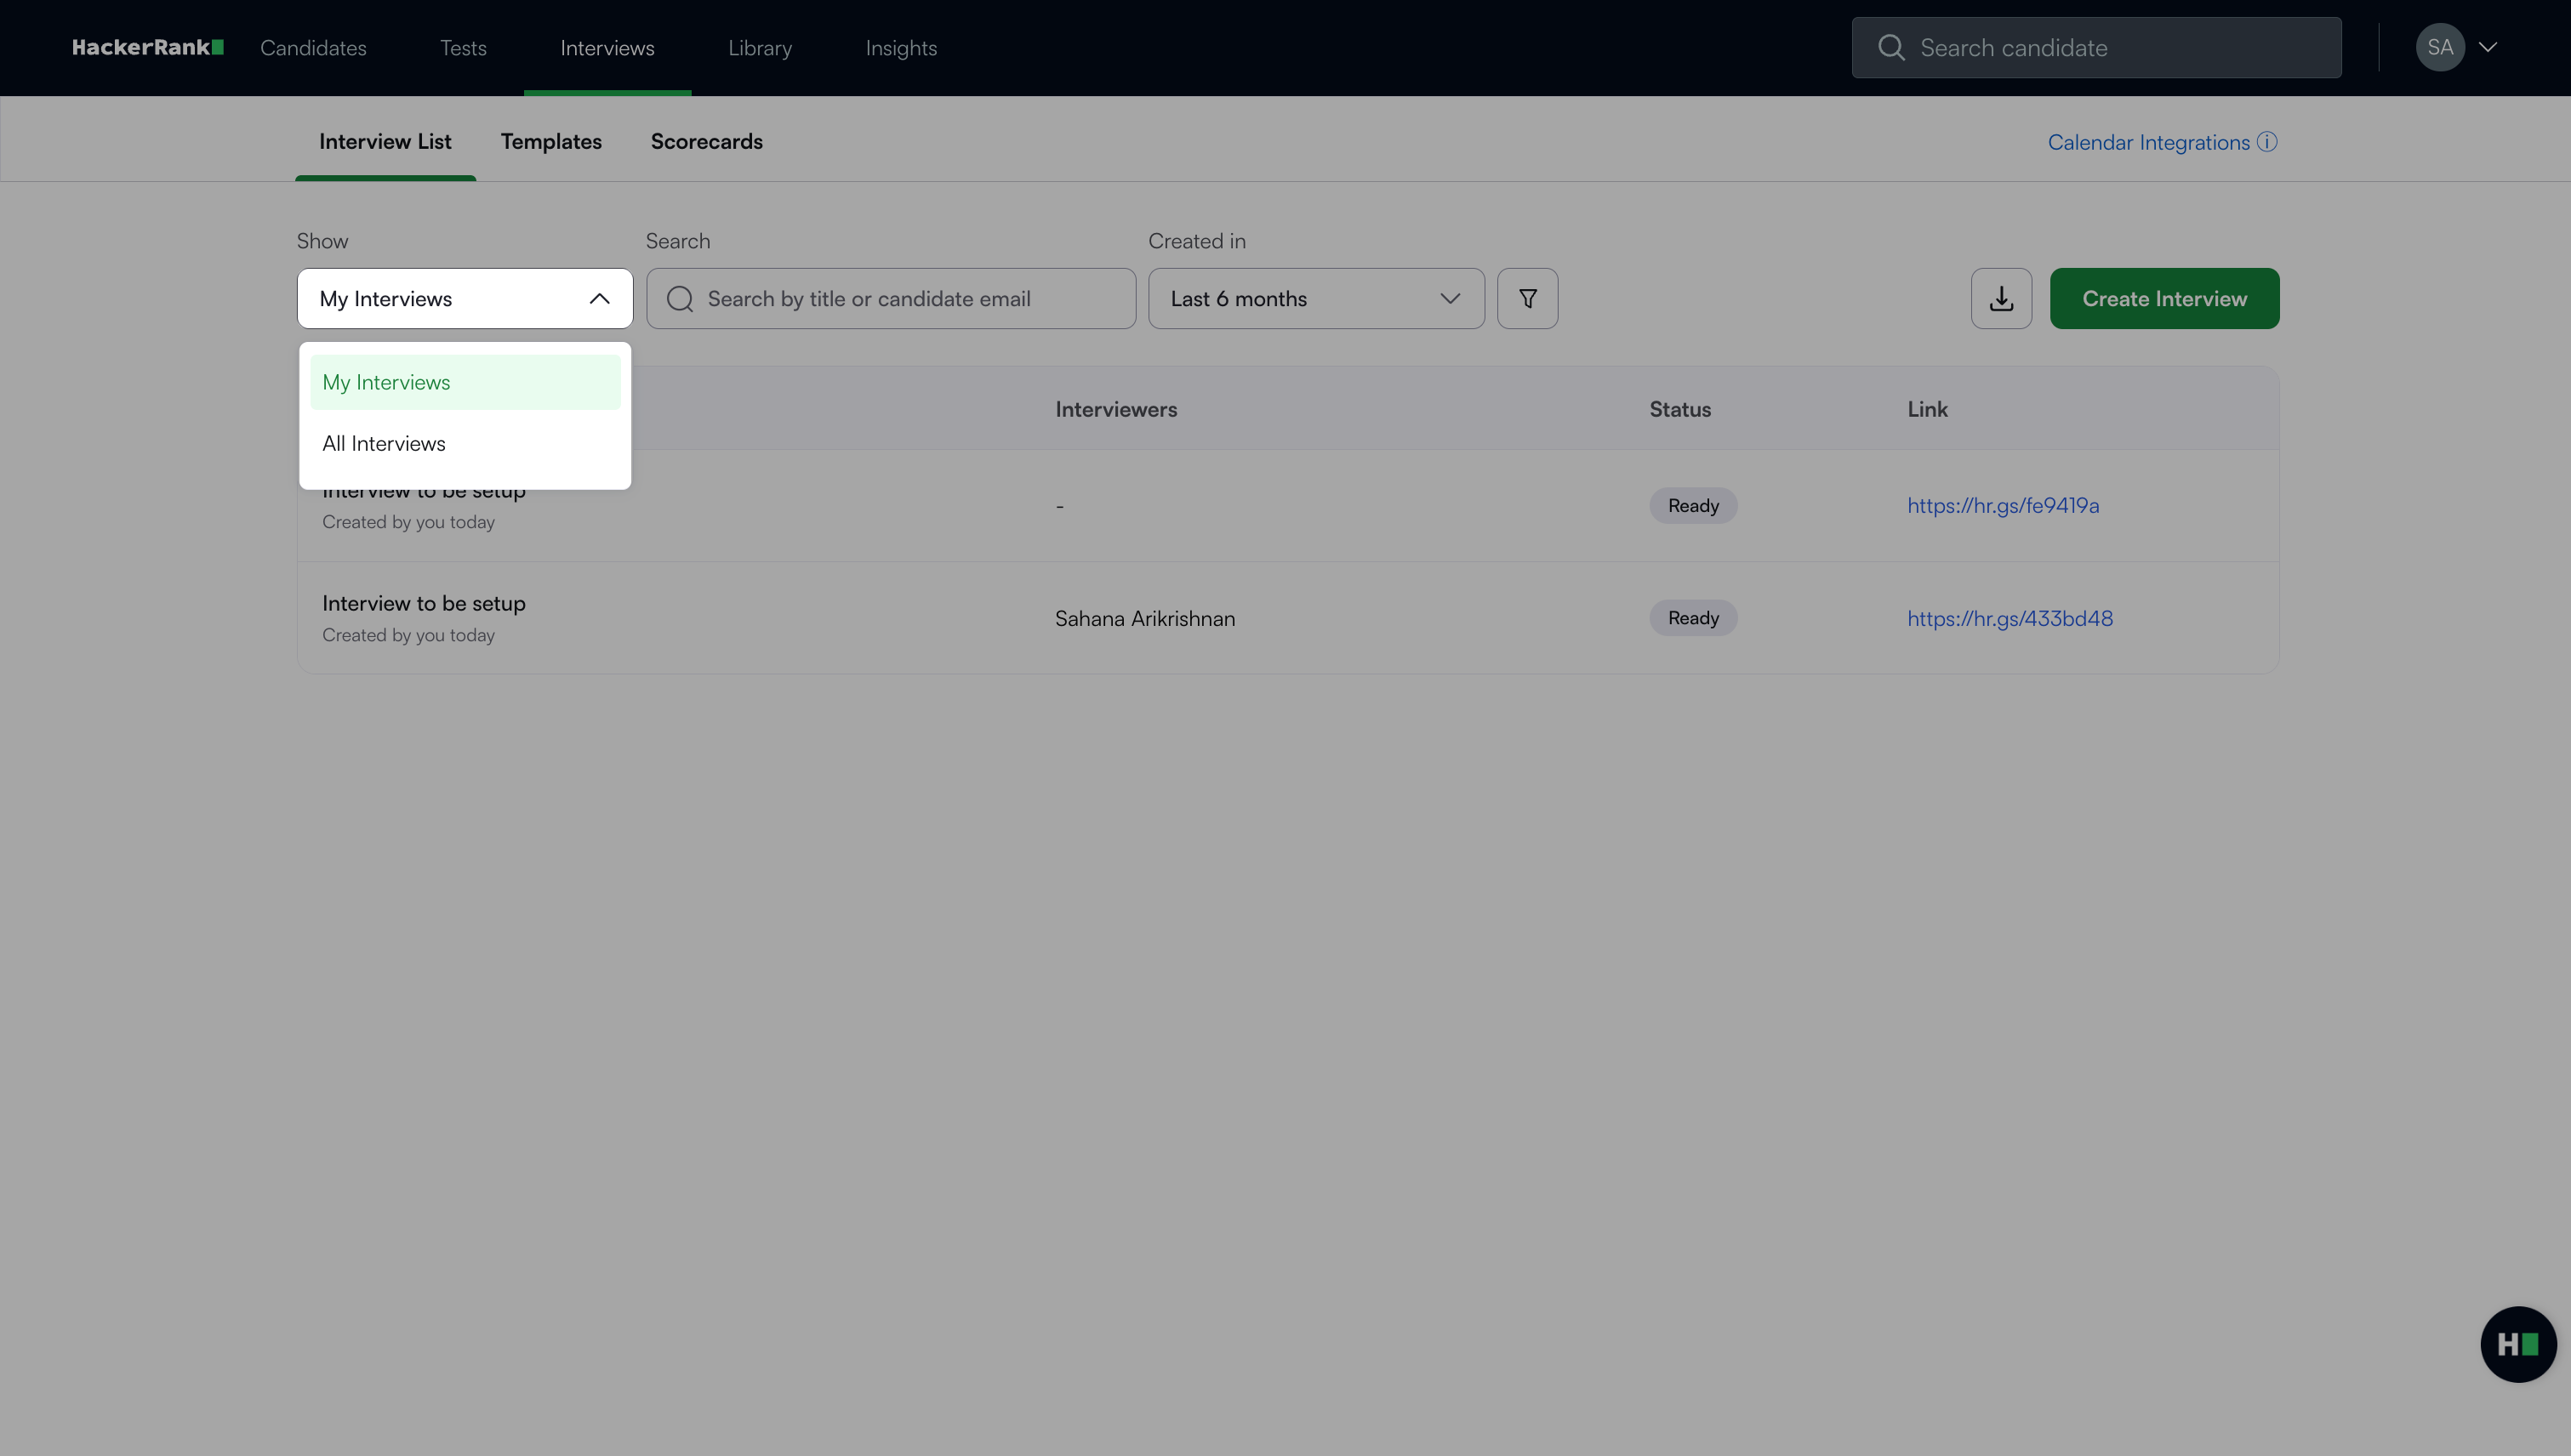Open account menu chevron beside avatar
This screenshot has height=1456, width=2571.
click(2488, 47)
